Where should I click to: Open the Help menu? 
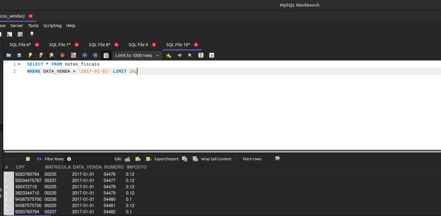tap(71, 26)
